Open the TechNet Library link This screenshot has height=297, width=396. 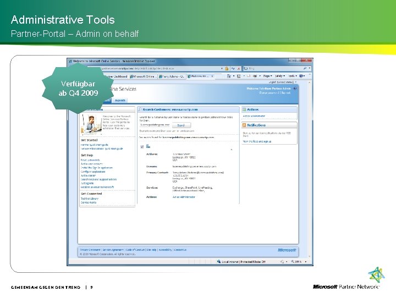(90, 199)
